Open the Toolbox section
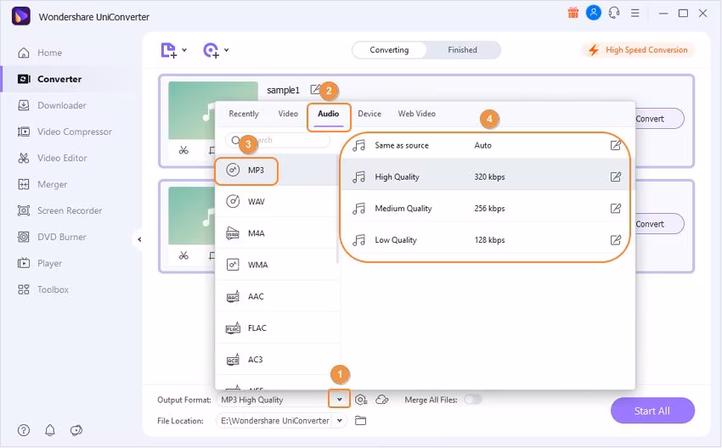722x448 pixels. coord(42,289)
